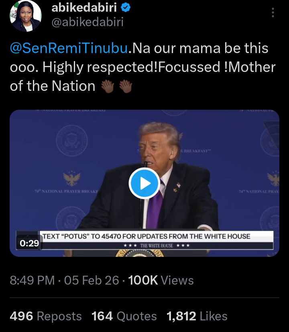View the 100K Views analytics
This screenshot has height=332, width=289.
tap(161, 280)
